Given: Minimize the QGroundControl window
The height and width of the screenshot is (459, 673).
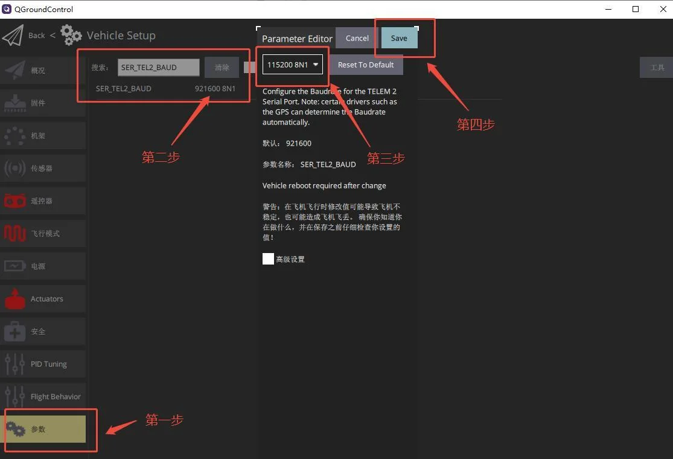Looking at the screenshot, I should pyautogui.click(x=608, y=9).
